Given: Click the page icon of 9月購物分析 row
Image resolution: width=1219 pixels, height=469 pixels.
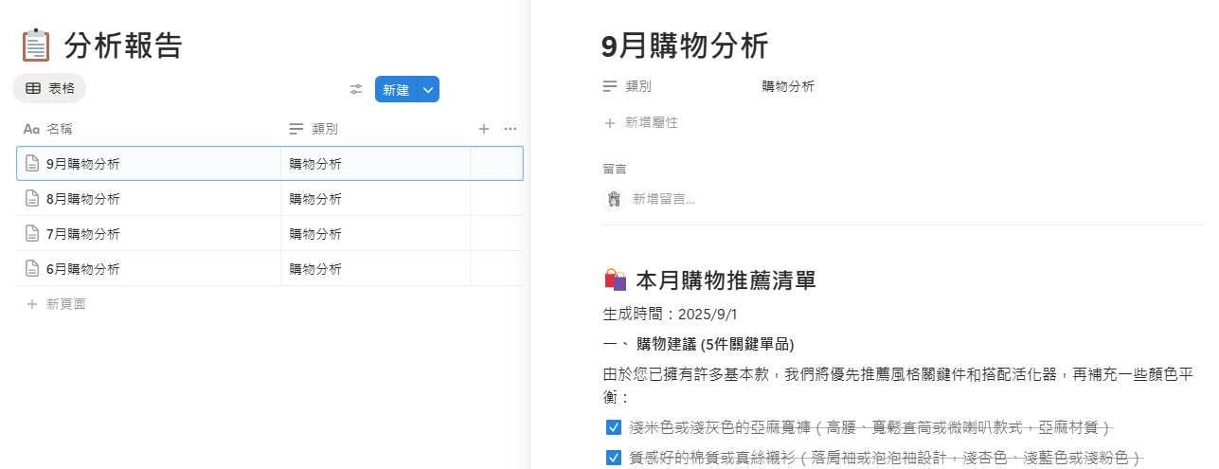Looking at the screenshot, I should pos(32,164).
